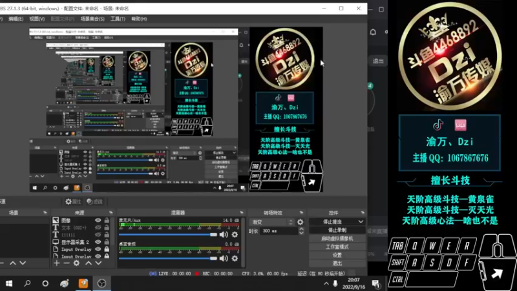Toggle the lock on 显示器采集 2 source
This screenshot has width=517, height=291.
[x=107, y=242]
